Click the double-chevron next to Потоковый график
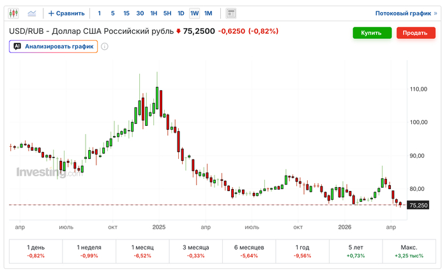This screenshot has width=447, height=274. (436, 13)
